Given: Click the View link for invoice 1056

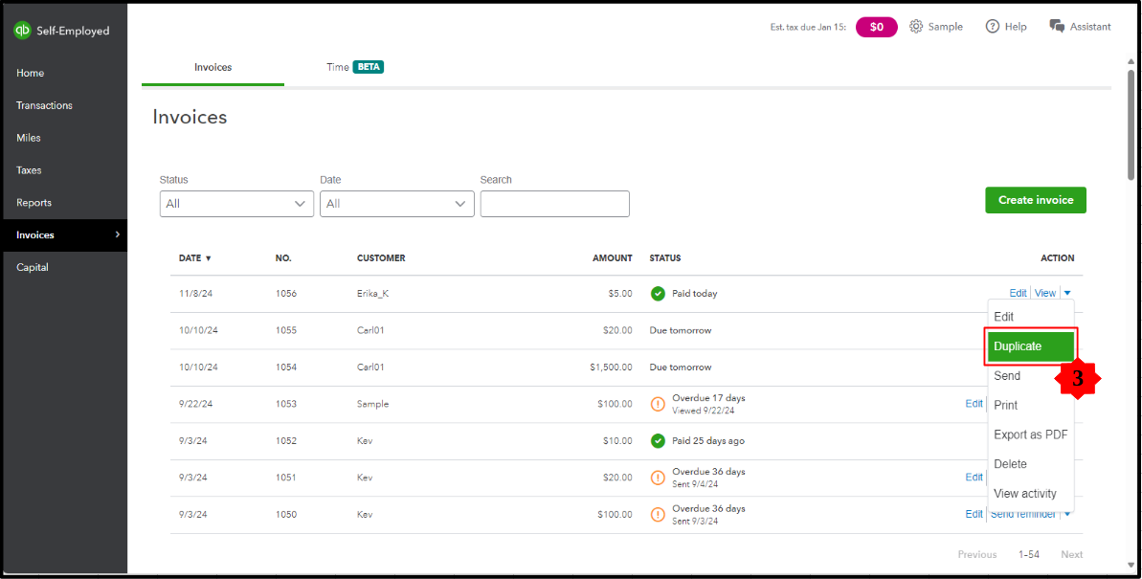Looking at the screenshot, I should [x=1045, y=294].
